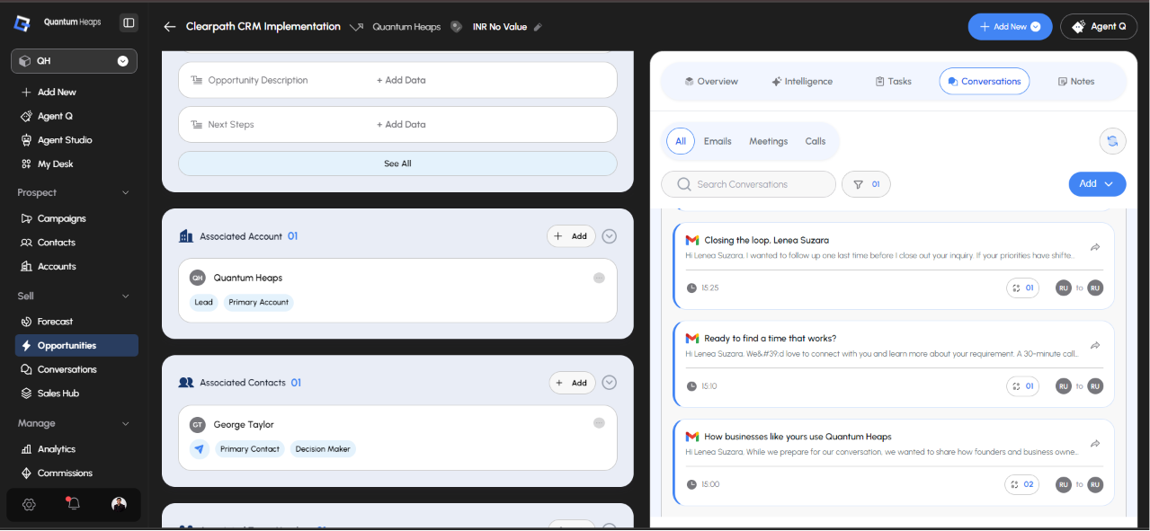Click Add New in the sidebar
Viewport: 1150px width, 531px height.
(49, 92)
